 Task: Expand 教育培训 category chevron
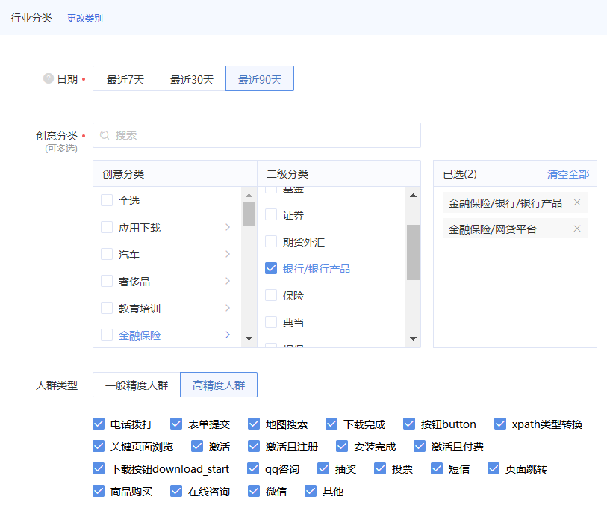[228, 308]
